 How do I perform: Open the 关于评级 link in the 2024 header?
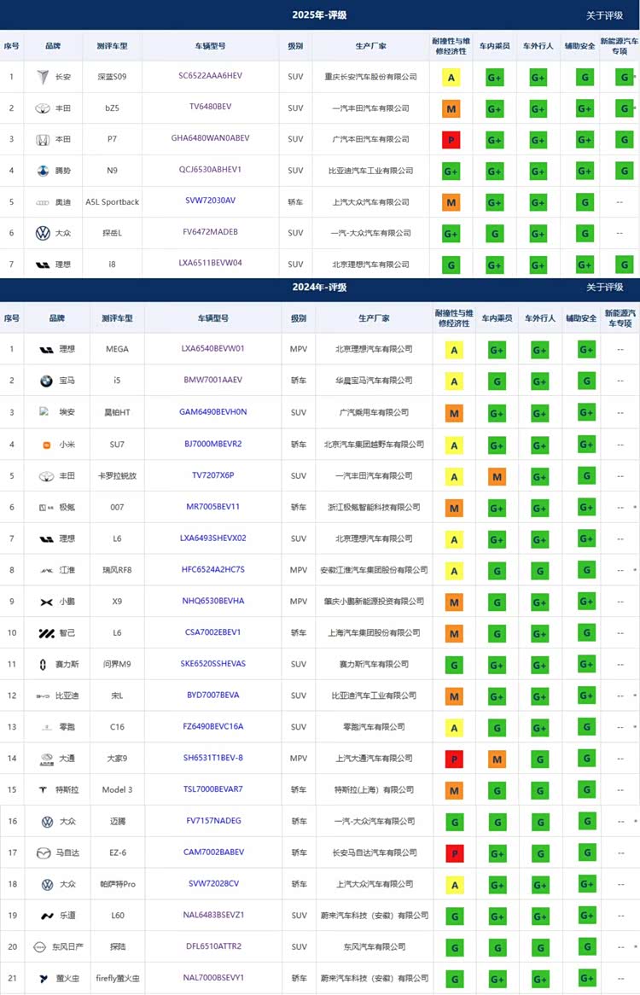tap(604, 288)
